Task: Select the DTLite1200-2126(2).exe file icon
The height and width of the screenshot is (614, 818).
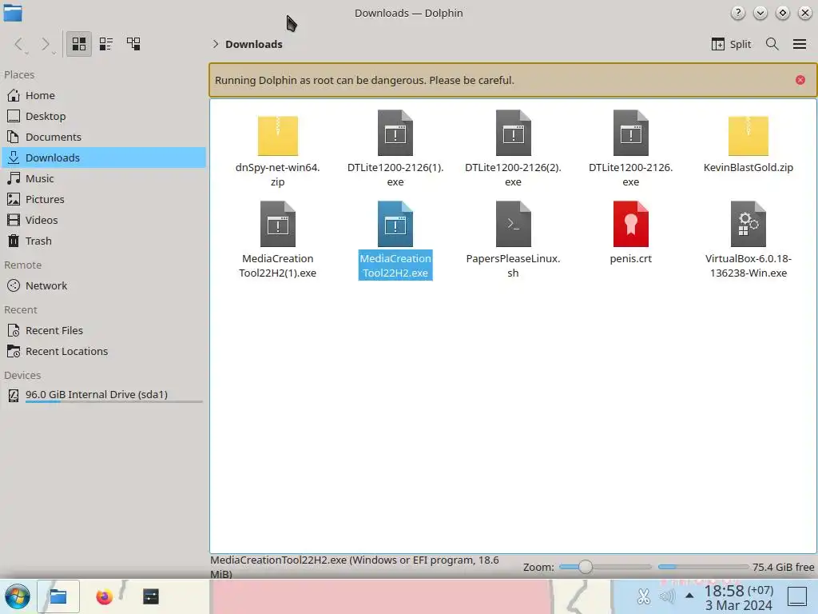Action: (x=514, y=134)
